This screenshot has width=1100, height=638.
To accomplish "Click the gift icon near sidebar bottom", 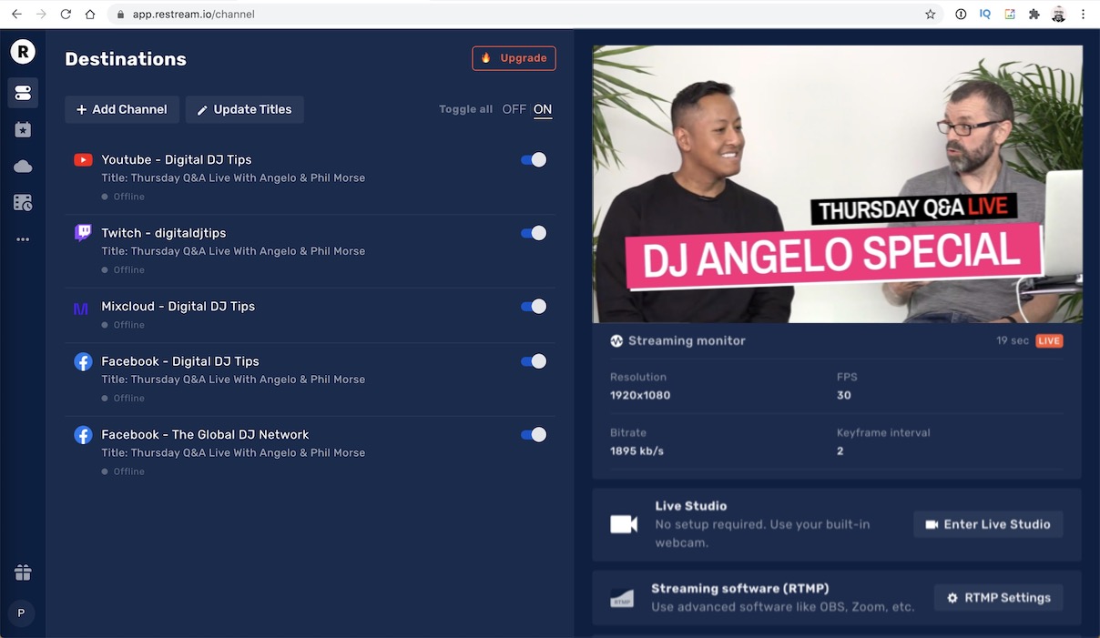I will [22, 572].
